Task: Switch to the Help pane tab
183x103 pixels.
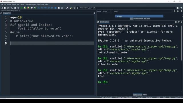Action: (131, 19)
